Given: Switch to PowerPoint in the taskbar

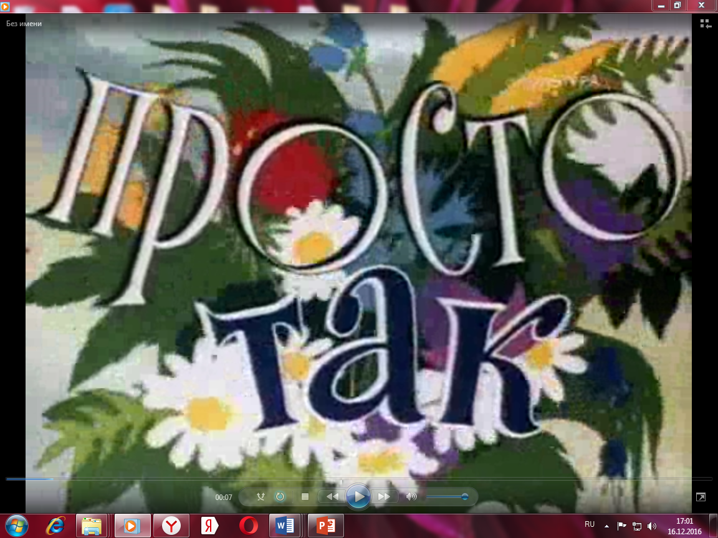Looking at the screenshot, I should pyautogui.click(x=325, y=526).
